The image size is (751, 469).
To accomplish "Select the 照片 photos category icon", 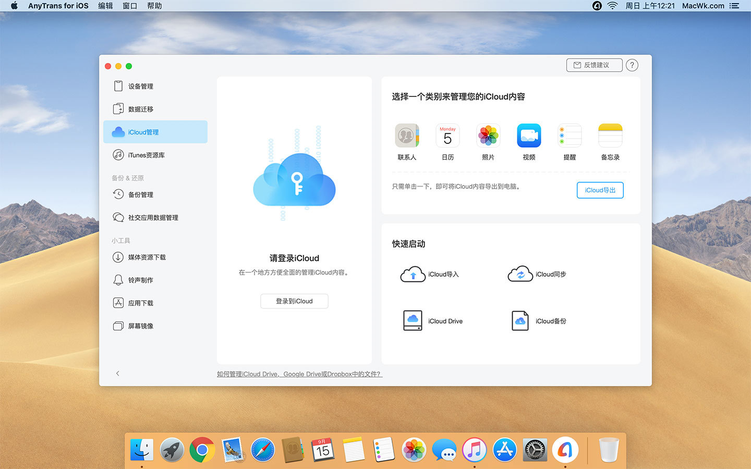I will pyautogui.click(x=488, y=136).
